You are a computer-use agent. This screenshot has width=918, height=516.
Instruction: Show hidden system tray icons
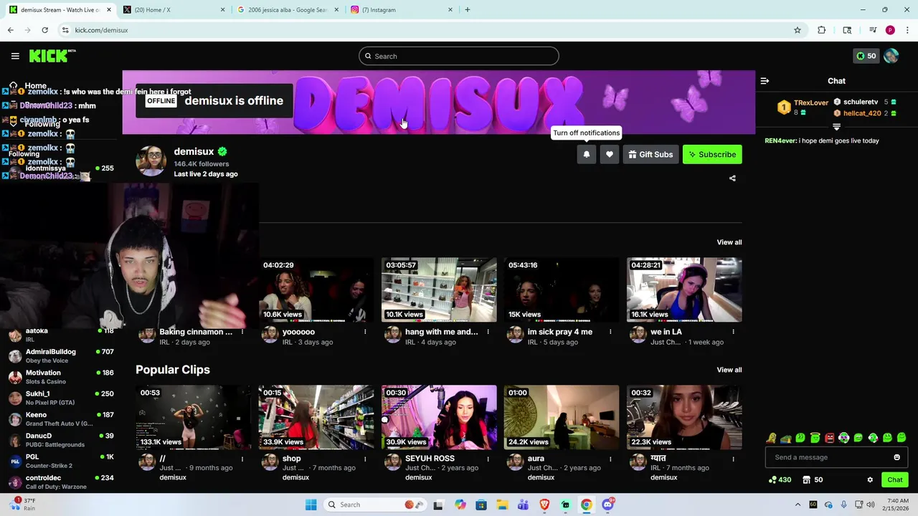[x=798, y=505]
